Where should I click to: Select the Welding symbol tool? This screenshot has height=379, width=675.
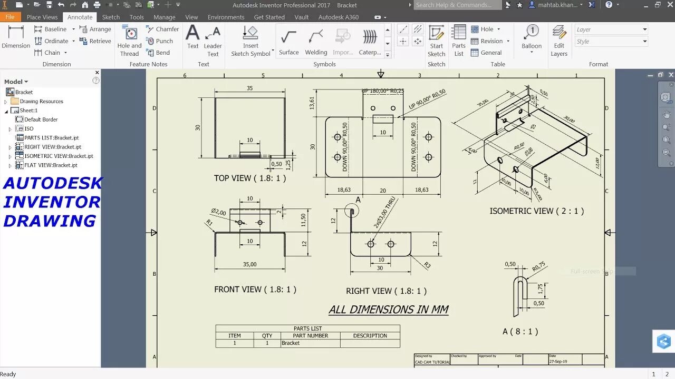316,42
